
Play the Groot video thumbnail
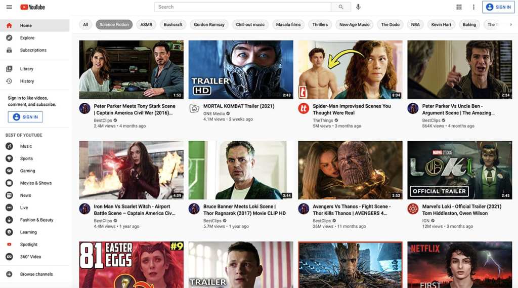click(x=350, y=265)
